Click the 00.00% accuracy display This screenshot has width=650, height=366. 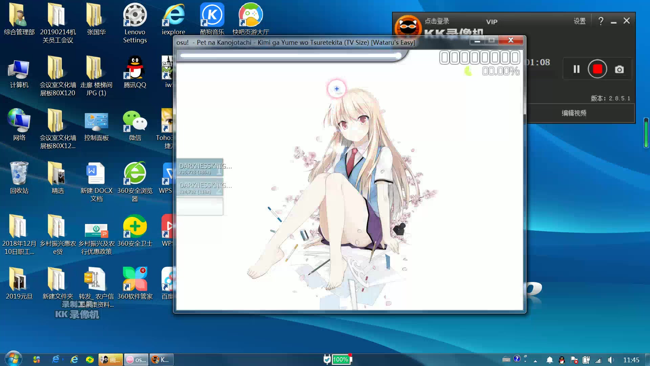coord(501,71)
